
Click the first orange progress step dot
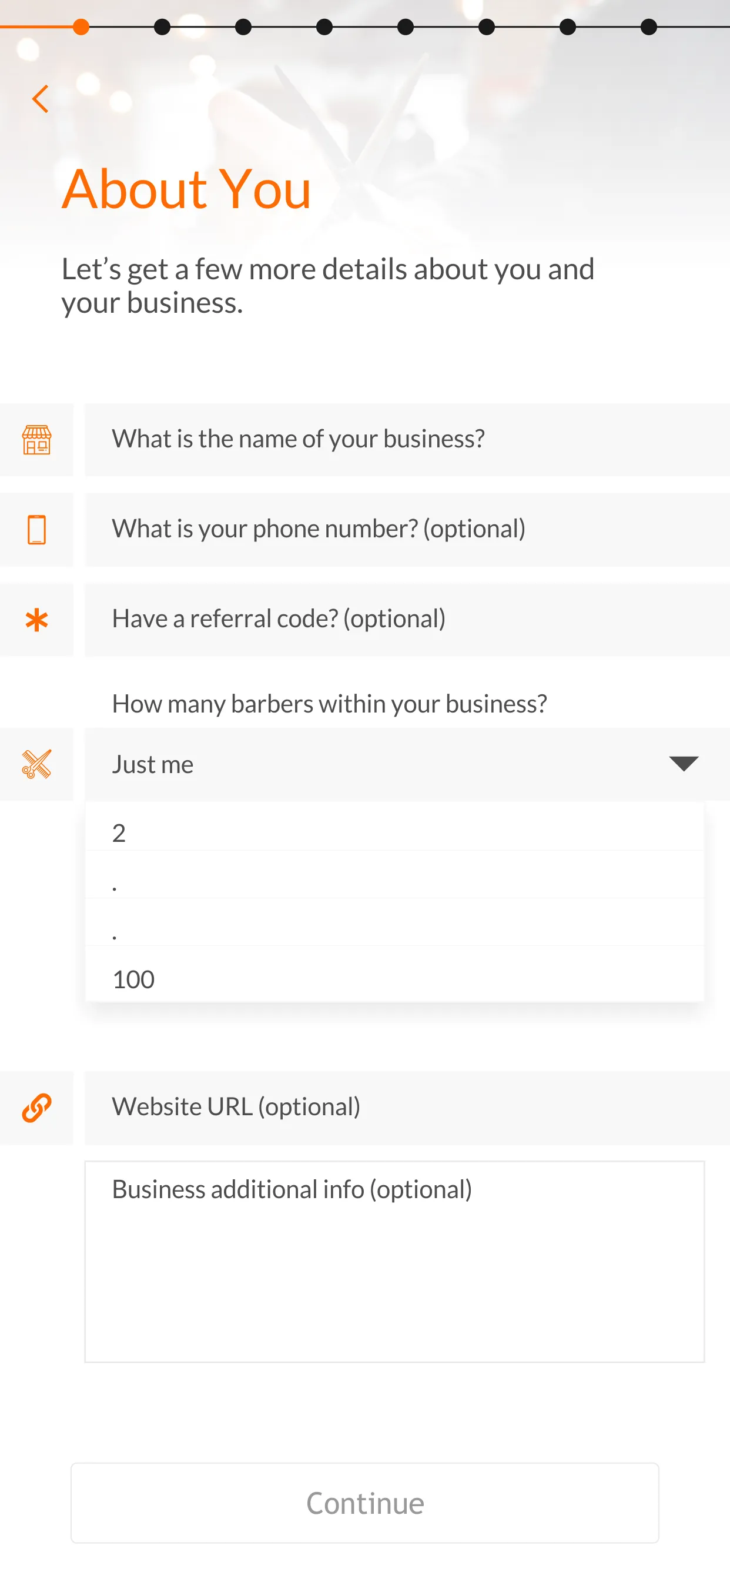tap(81, 27)
